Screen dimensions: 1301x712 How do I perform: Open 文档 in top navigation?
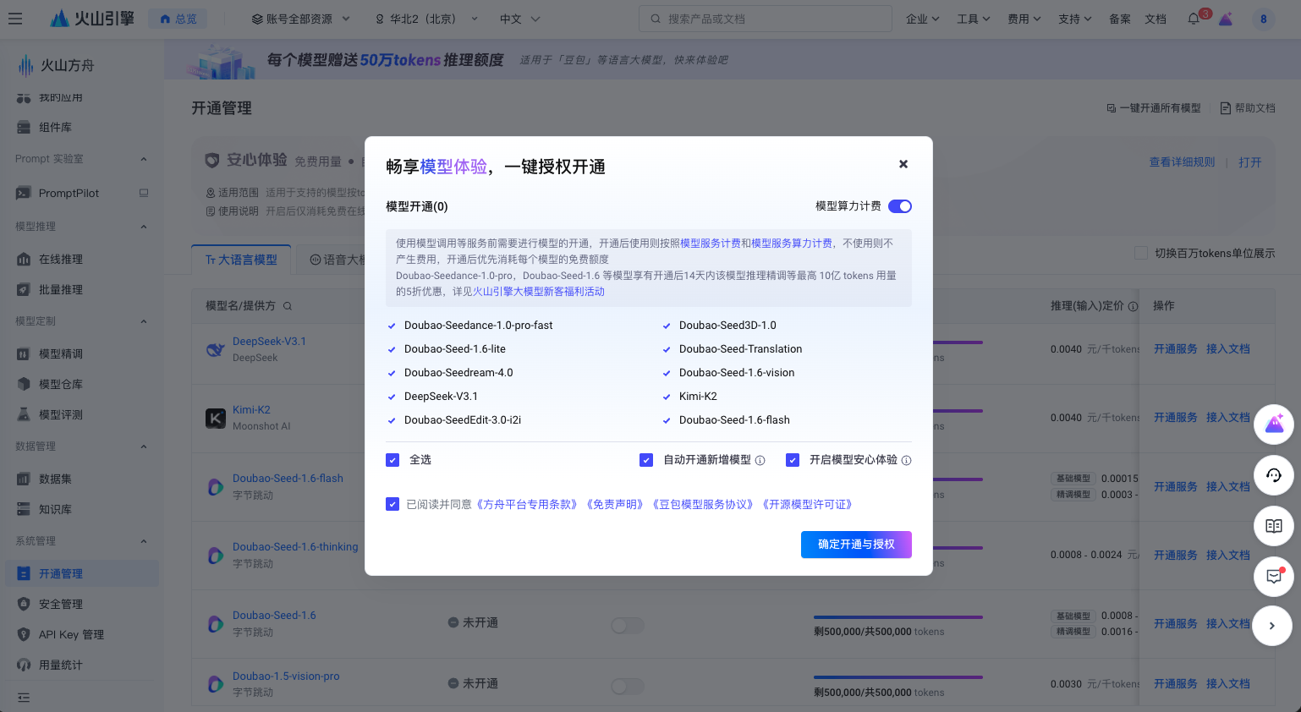click(x=1156, y=19)
